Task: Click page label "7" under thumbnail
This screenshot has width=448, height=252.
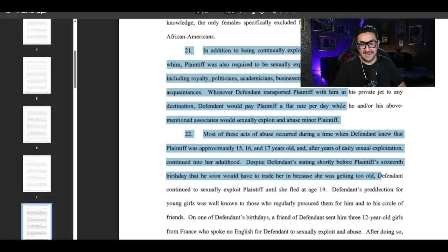Action: tap(36, 197)
